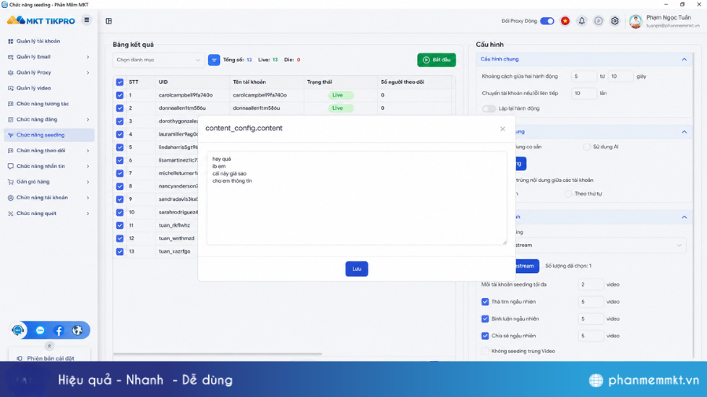This screenshot has height=397, width=707.
Task: Click the Lưu save button
Action: (357, 268)
